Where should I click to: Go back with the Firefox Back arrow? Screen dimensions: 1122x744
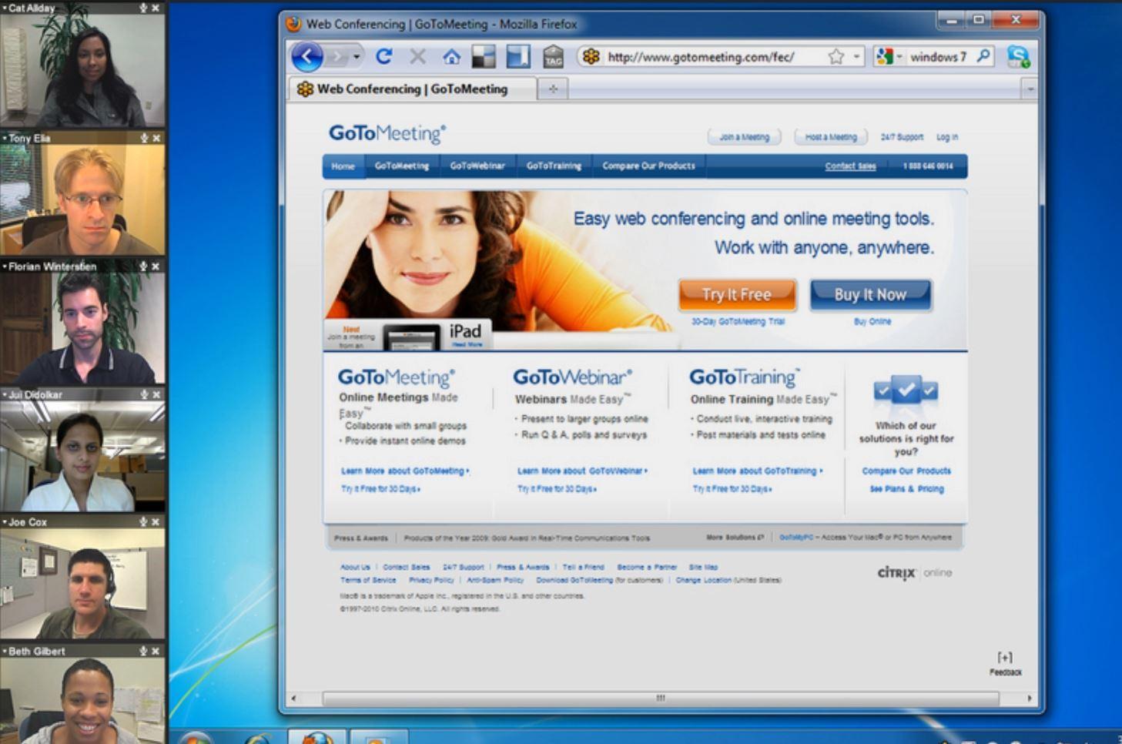click(x=307, y=56)
